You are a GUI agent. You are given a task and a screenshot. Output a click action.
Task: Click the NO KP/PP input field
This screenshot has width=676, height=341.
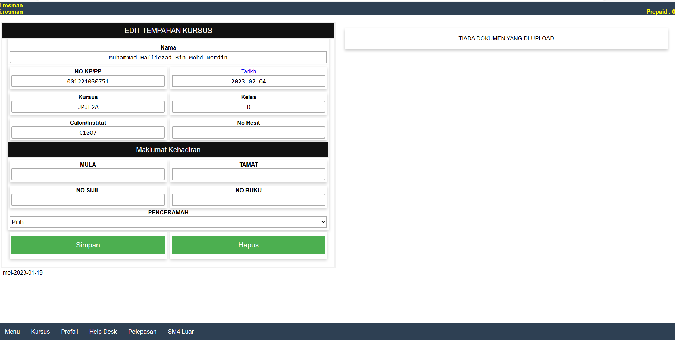coord(88,81)
